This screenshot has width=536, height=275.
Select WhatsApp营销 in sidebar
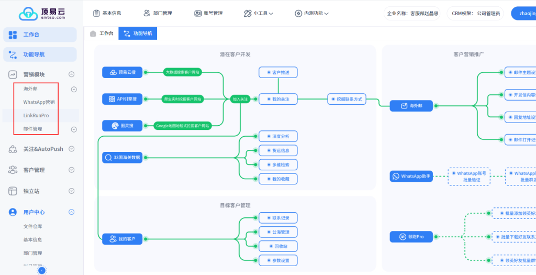tap(39, 102)
